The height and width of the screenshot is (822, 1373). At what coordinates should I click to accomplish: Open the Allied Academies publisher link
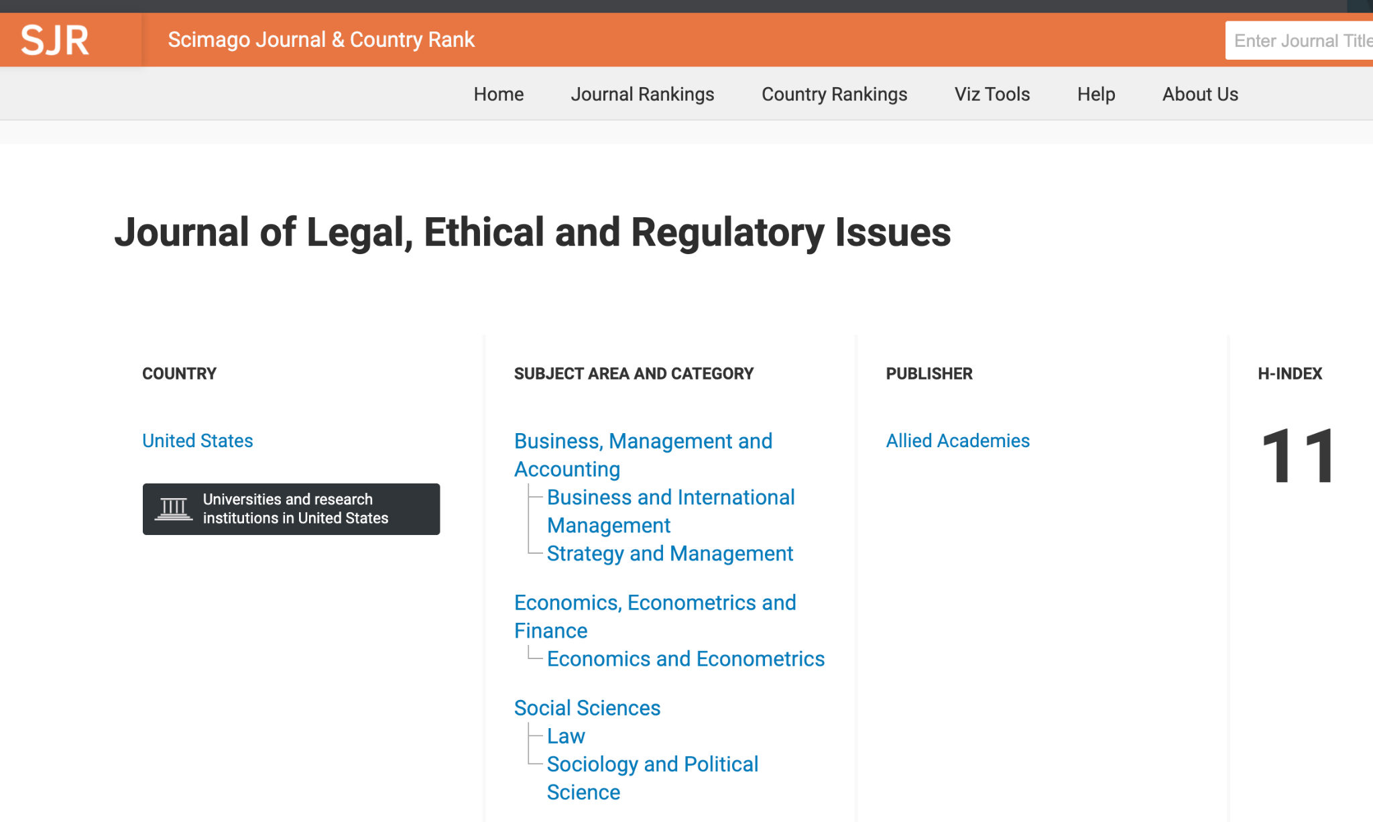point(957,441)
